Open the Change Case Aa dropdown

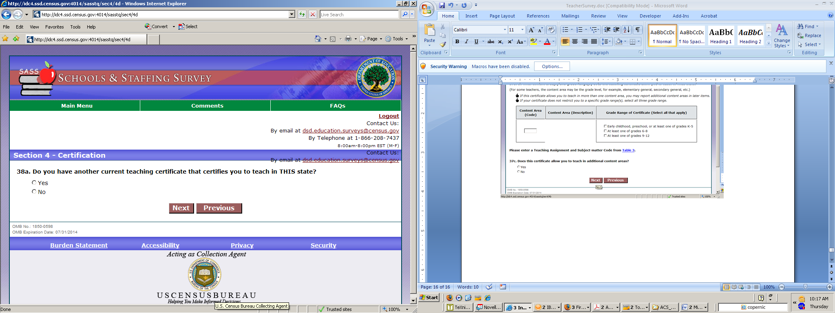click(521, 42)
